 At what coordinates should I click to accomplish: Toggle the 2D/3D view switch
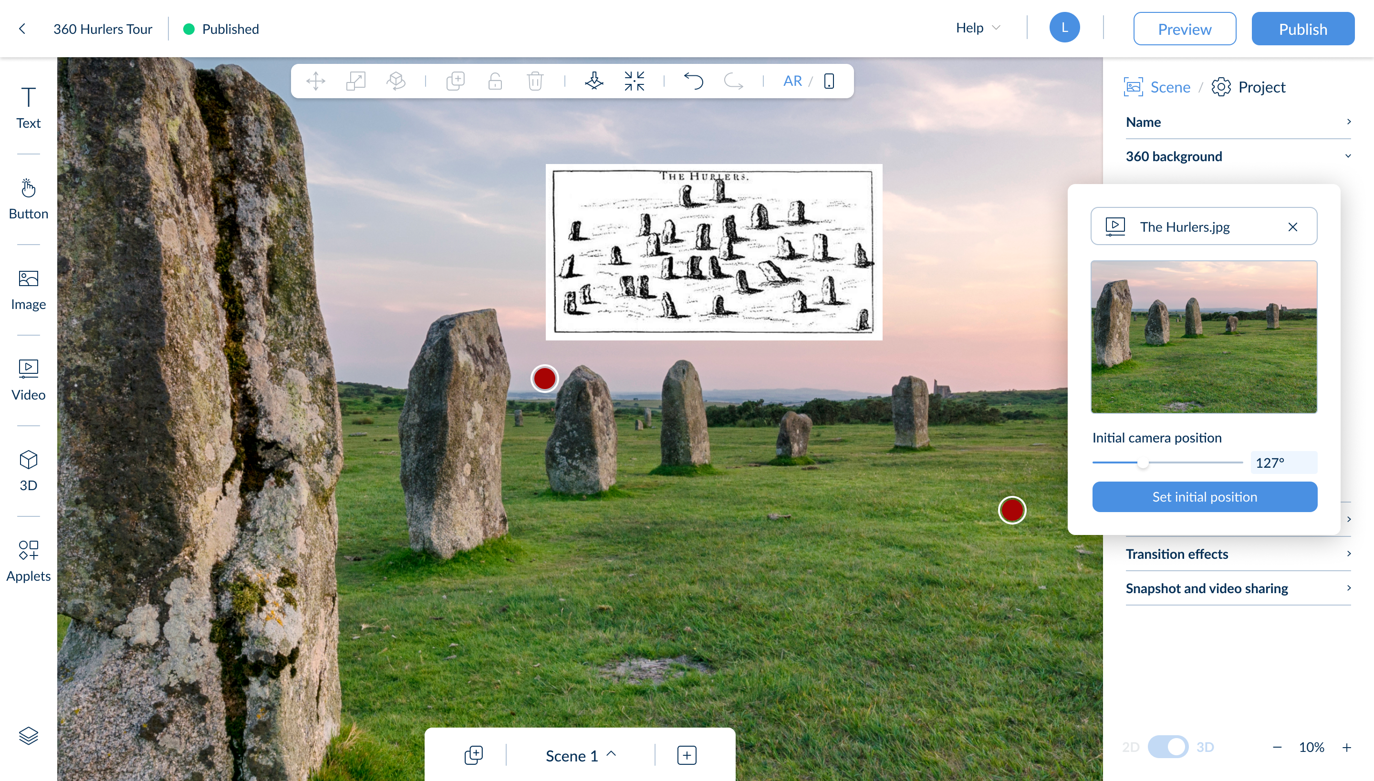1168,747
